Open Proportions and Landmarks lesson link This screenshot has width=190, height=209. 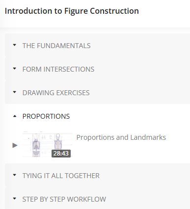click(121, 137)
